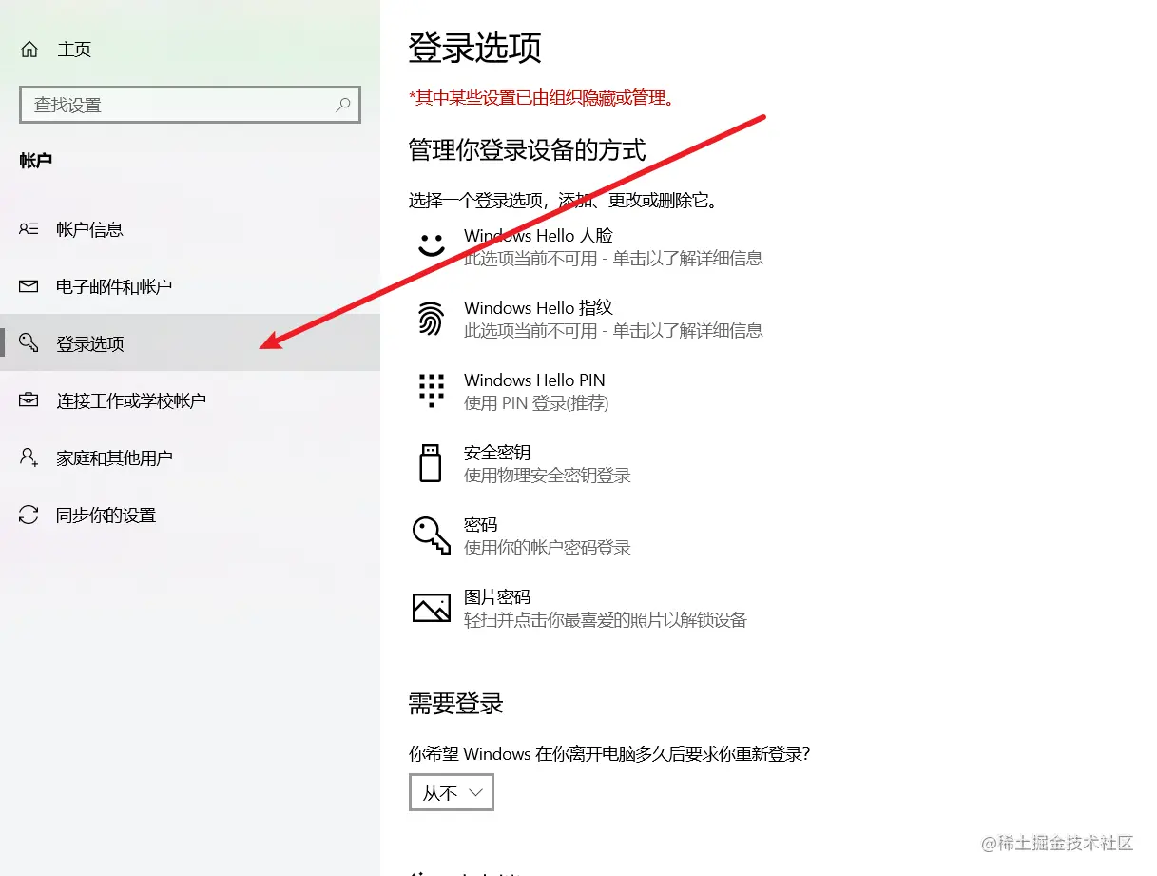
Task: Open 连接工作或学校帐户 page
Action: coord(190,400)
